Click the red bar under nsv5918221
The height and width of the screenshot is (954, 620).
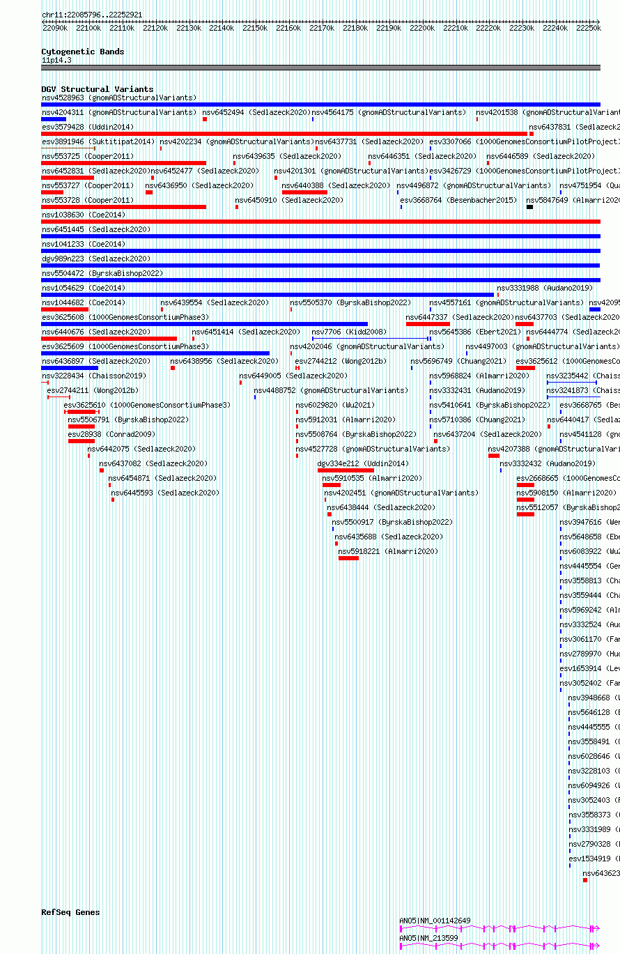click(348, 558)
